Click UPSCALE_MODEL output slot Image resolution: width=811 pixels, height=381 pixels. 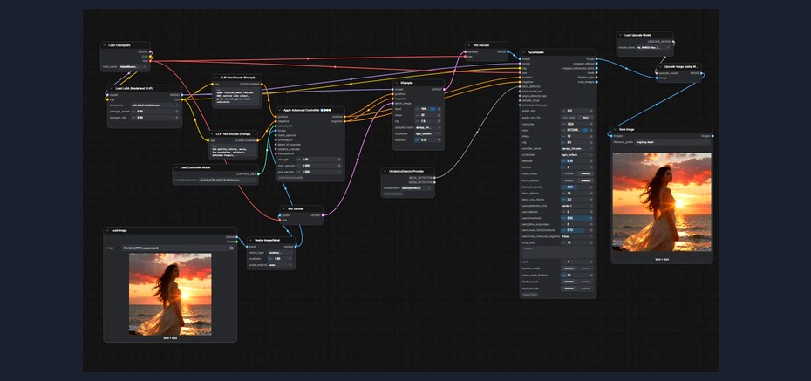point(673,41)
